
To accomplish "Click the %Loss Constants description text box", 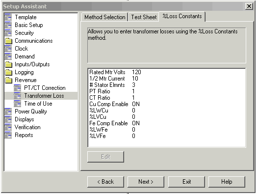I will point(167,45).
